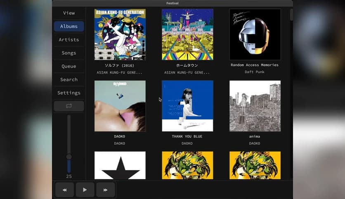
Task: Open the Settings tab
Action: pos(69,93)
